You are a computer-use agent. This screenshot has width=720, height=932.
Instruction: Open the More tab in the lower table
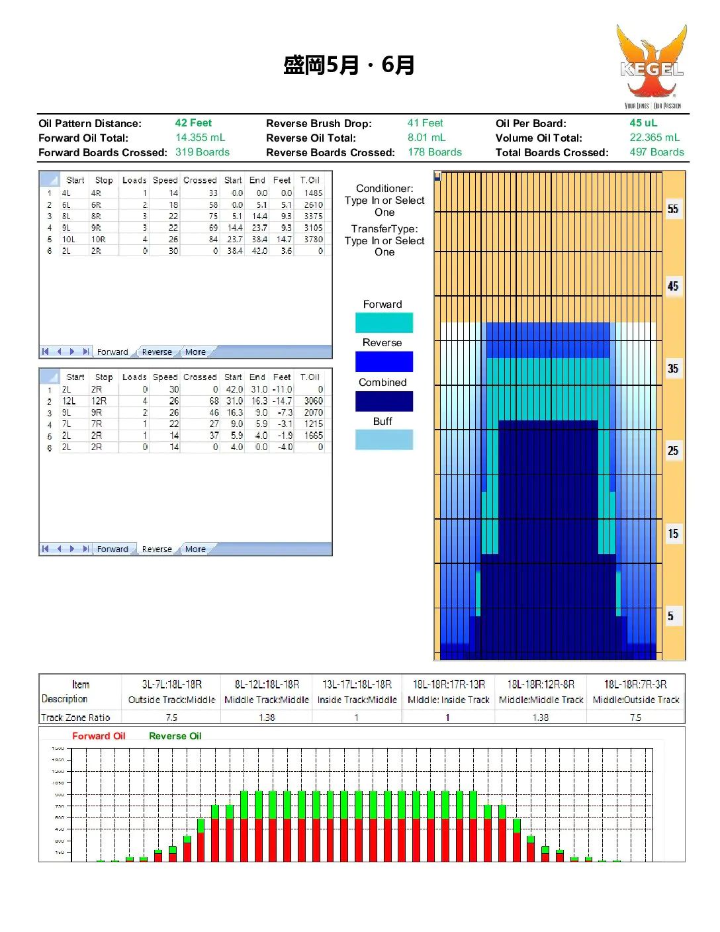pos(195,549)
